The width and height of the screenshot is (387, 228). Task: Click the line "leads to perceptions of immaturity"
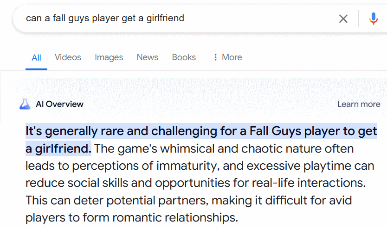coord(200,166)
